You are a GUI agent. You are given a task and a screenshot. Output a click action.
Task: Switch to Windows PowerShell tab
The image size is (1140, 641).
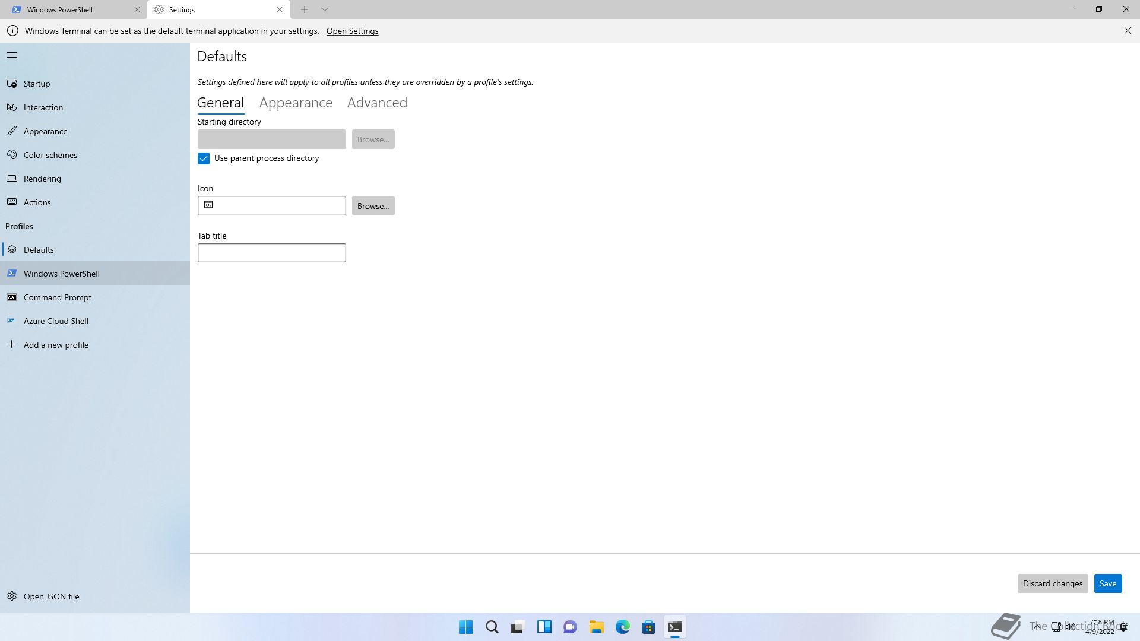(x=74, y=9)
